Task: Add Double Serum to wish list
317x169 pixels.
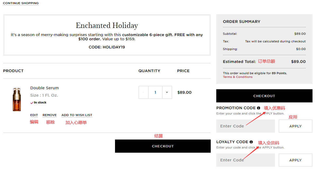Action: coord(77,115)
